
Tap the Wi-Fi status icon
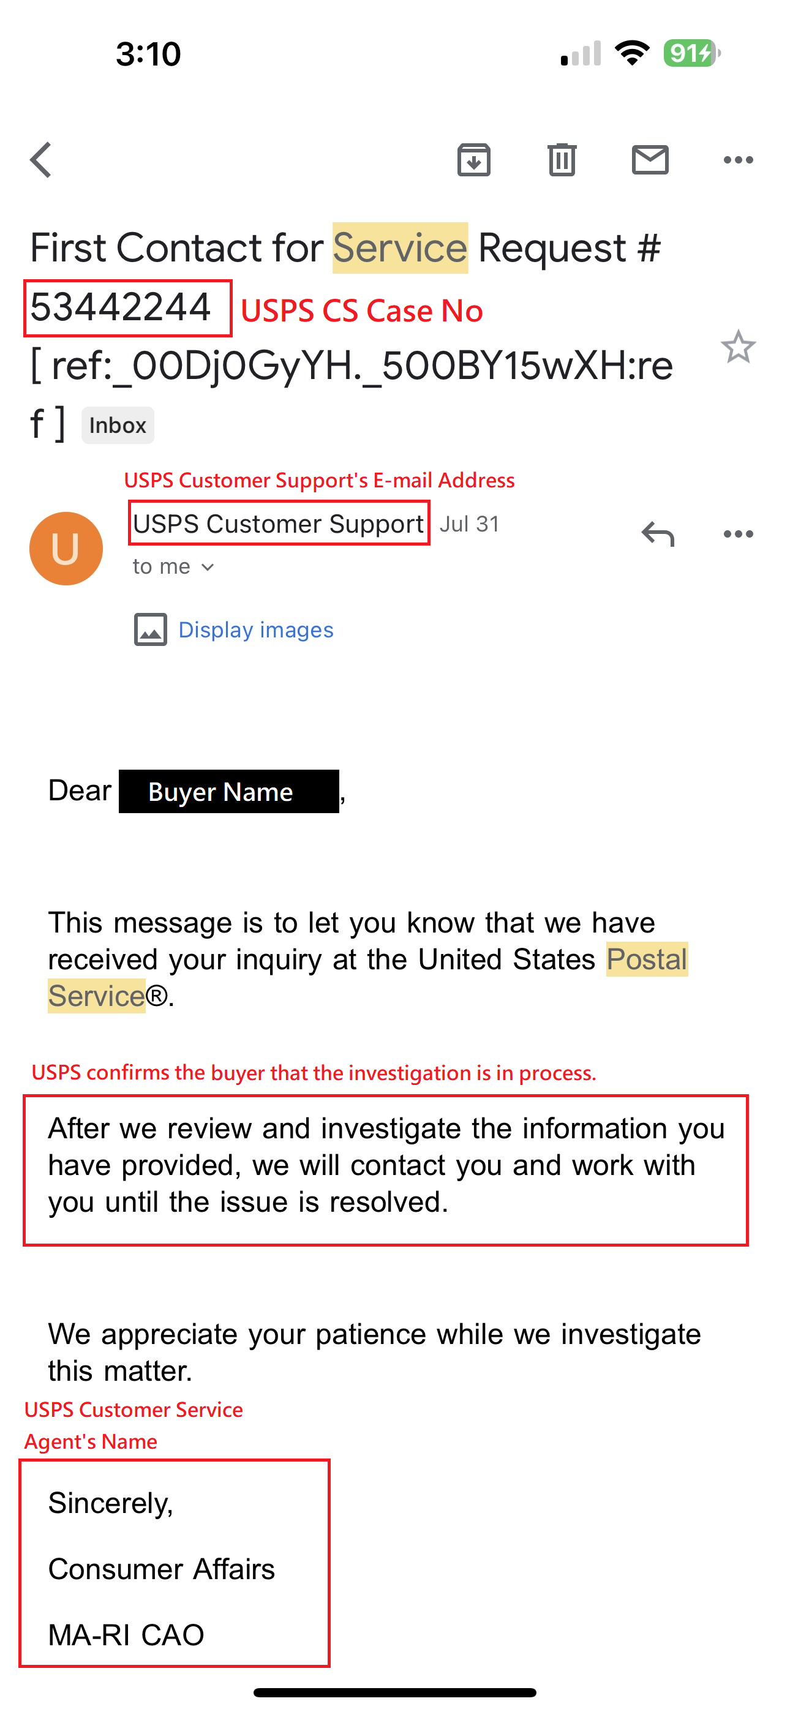pyautogui.click(x=632, y=53)
